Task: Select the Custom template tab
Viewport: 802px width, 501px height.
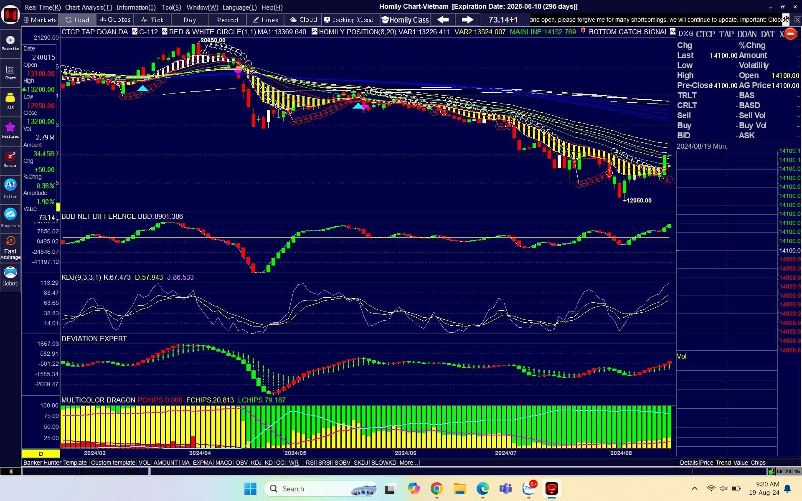Action: point(113,463)
